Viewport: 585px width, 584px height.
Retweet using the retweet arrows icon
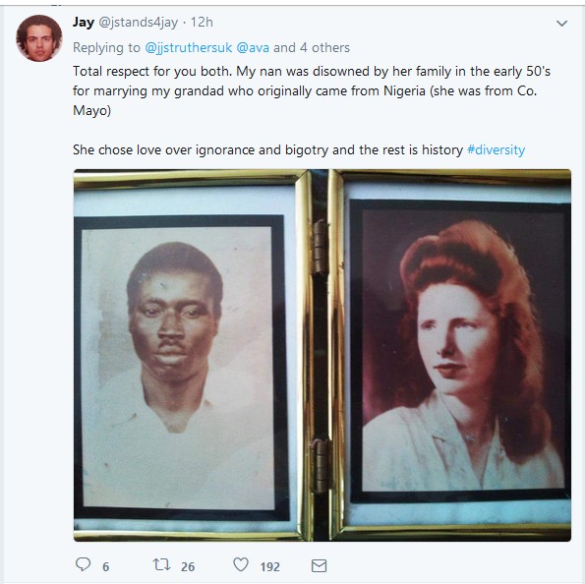click(x=161, y=564)
